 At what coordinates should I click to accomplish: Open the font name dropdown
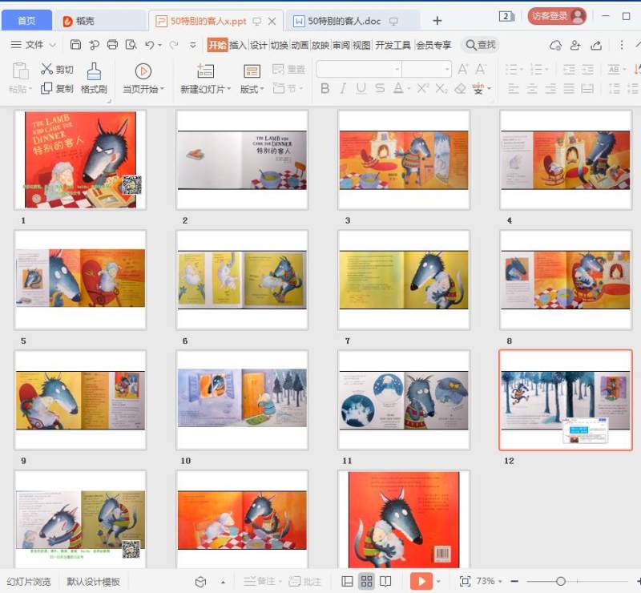397,69
